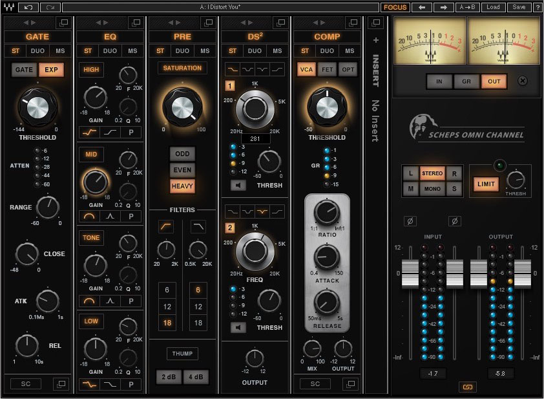This screenshot has height=399, width=544.
Task: Select FET compressor type
Action: tap(327, 69)
